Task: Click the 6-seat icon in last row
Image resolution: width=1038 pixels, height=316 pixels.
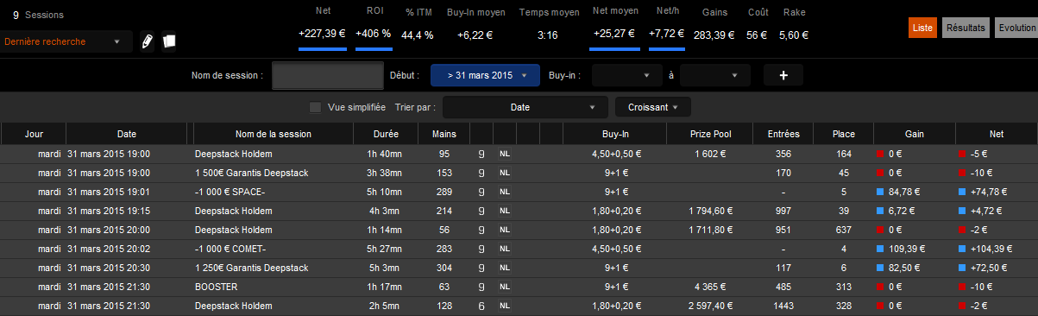Action: pos(481,306)
